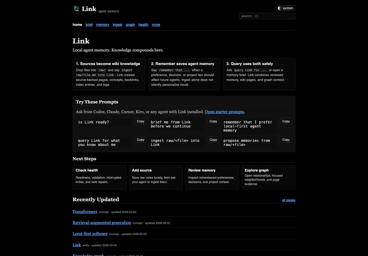Click the 'Try These Prompts' heading
Viewport: 368px width, 256px height.
point(97,102)
